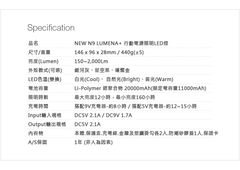Click the 146 x 96 x 28mm dimensions value
The width and height of the screenshot is (240, 170).
pos(109,53)
